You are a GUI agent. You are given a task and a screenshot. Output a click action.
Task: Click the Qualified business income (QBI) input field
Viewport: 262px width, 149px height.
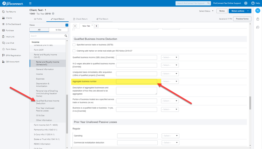click(137, 57)
